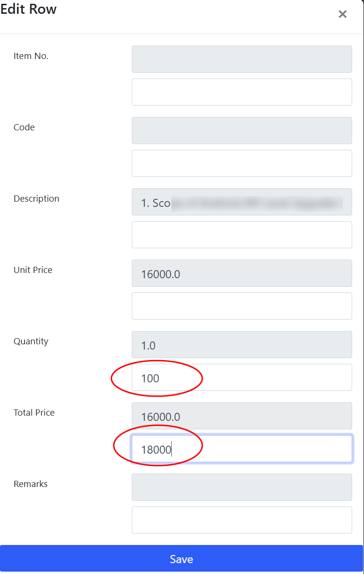Image resolution: width=364 pixels, height=574 pixels.
Task: Close the Edit Row dialog
Action: (343, 14)
